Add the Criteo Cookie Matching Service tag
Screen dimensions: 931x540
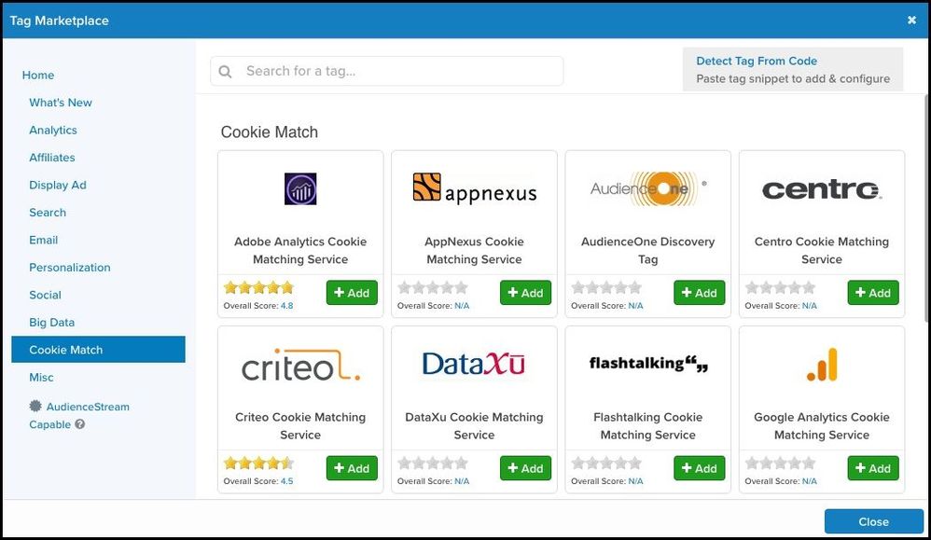(352, 468)
